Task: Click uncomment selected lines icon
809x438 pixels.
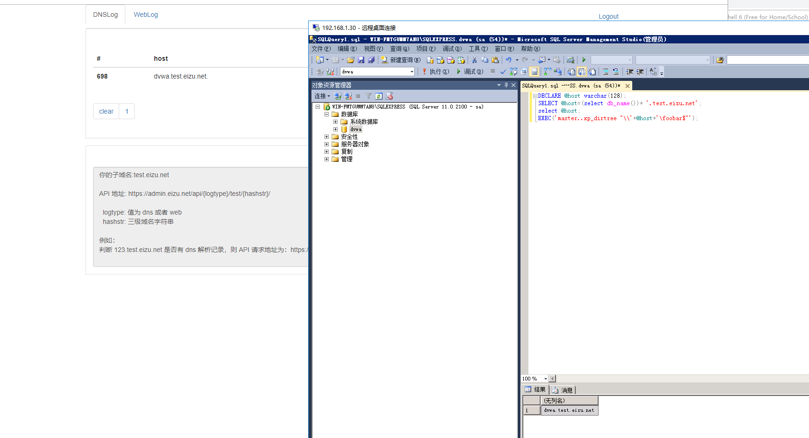Action: click(616, 72)
